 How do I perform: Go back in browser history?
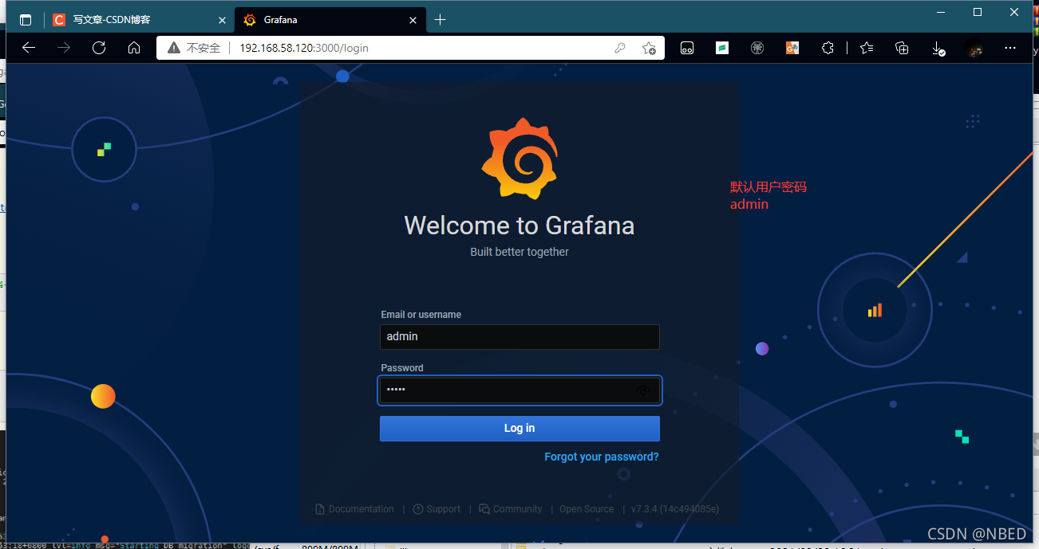[29, 48]
